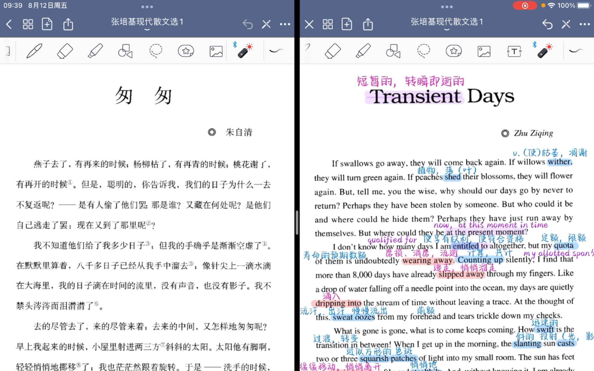The height and width of the screenshot is (371, 594).
Task: Select Eraser tool in right toolbar
Action: [x=333, y=50]
